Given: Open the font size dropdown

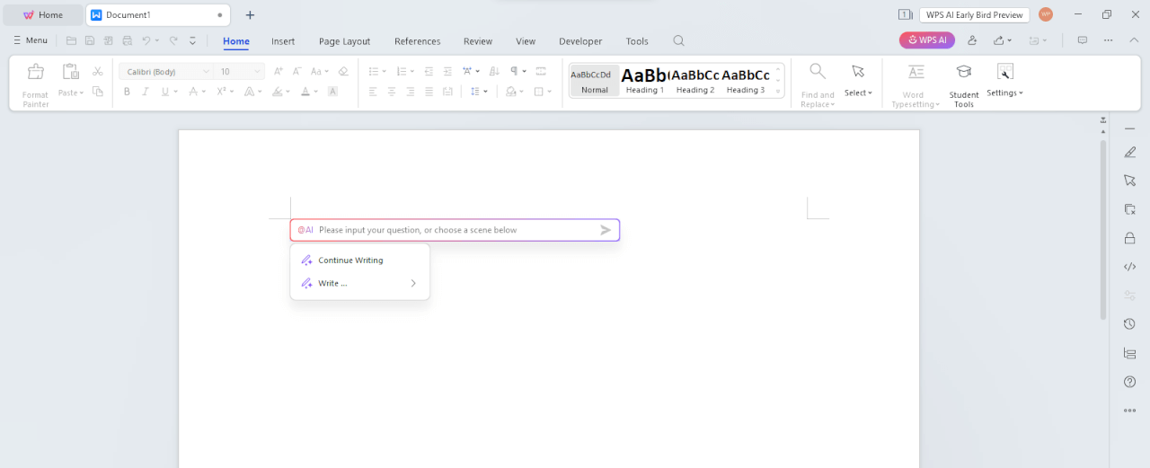Looking at the screenshot, I should (257, 72).
